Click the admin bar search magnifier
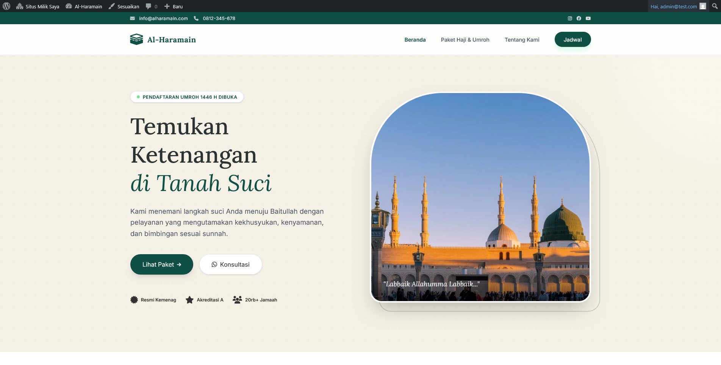The width and height of the screenshot is (721, 365). click(x=715, y=6)
